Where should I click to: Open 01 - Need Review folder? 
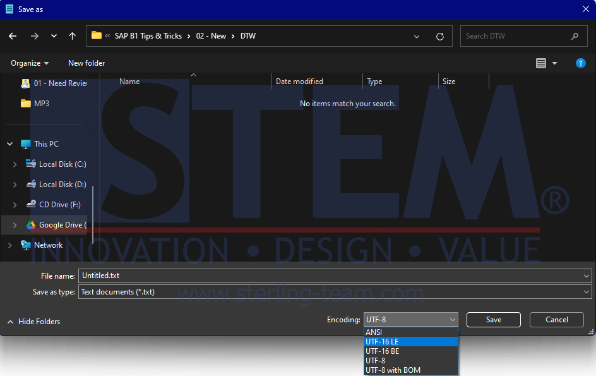[54, 83]
